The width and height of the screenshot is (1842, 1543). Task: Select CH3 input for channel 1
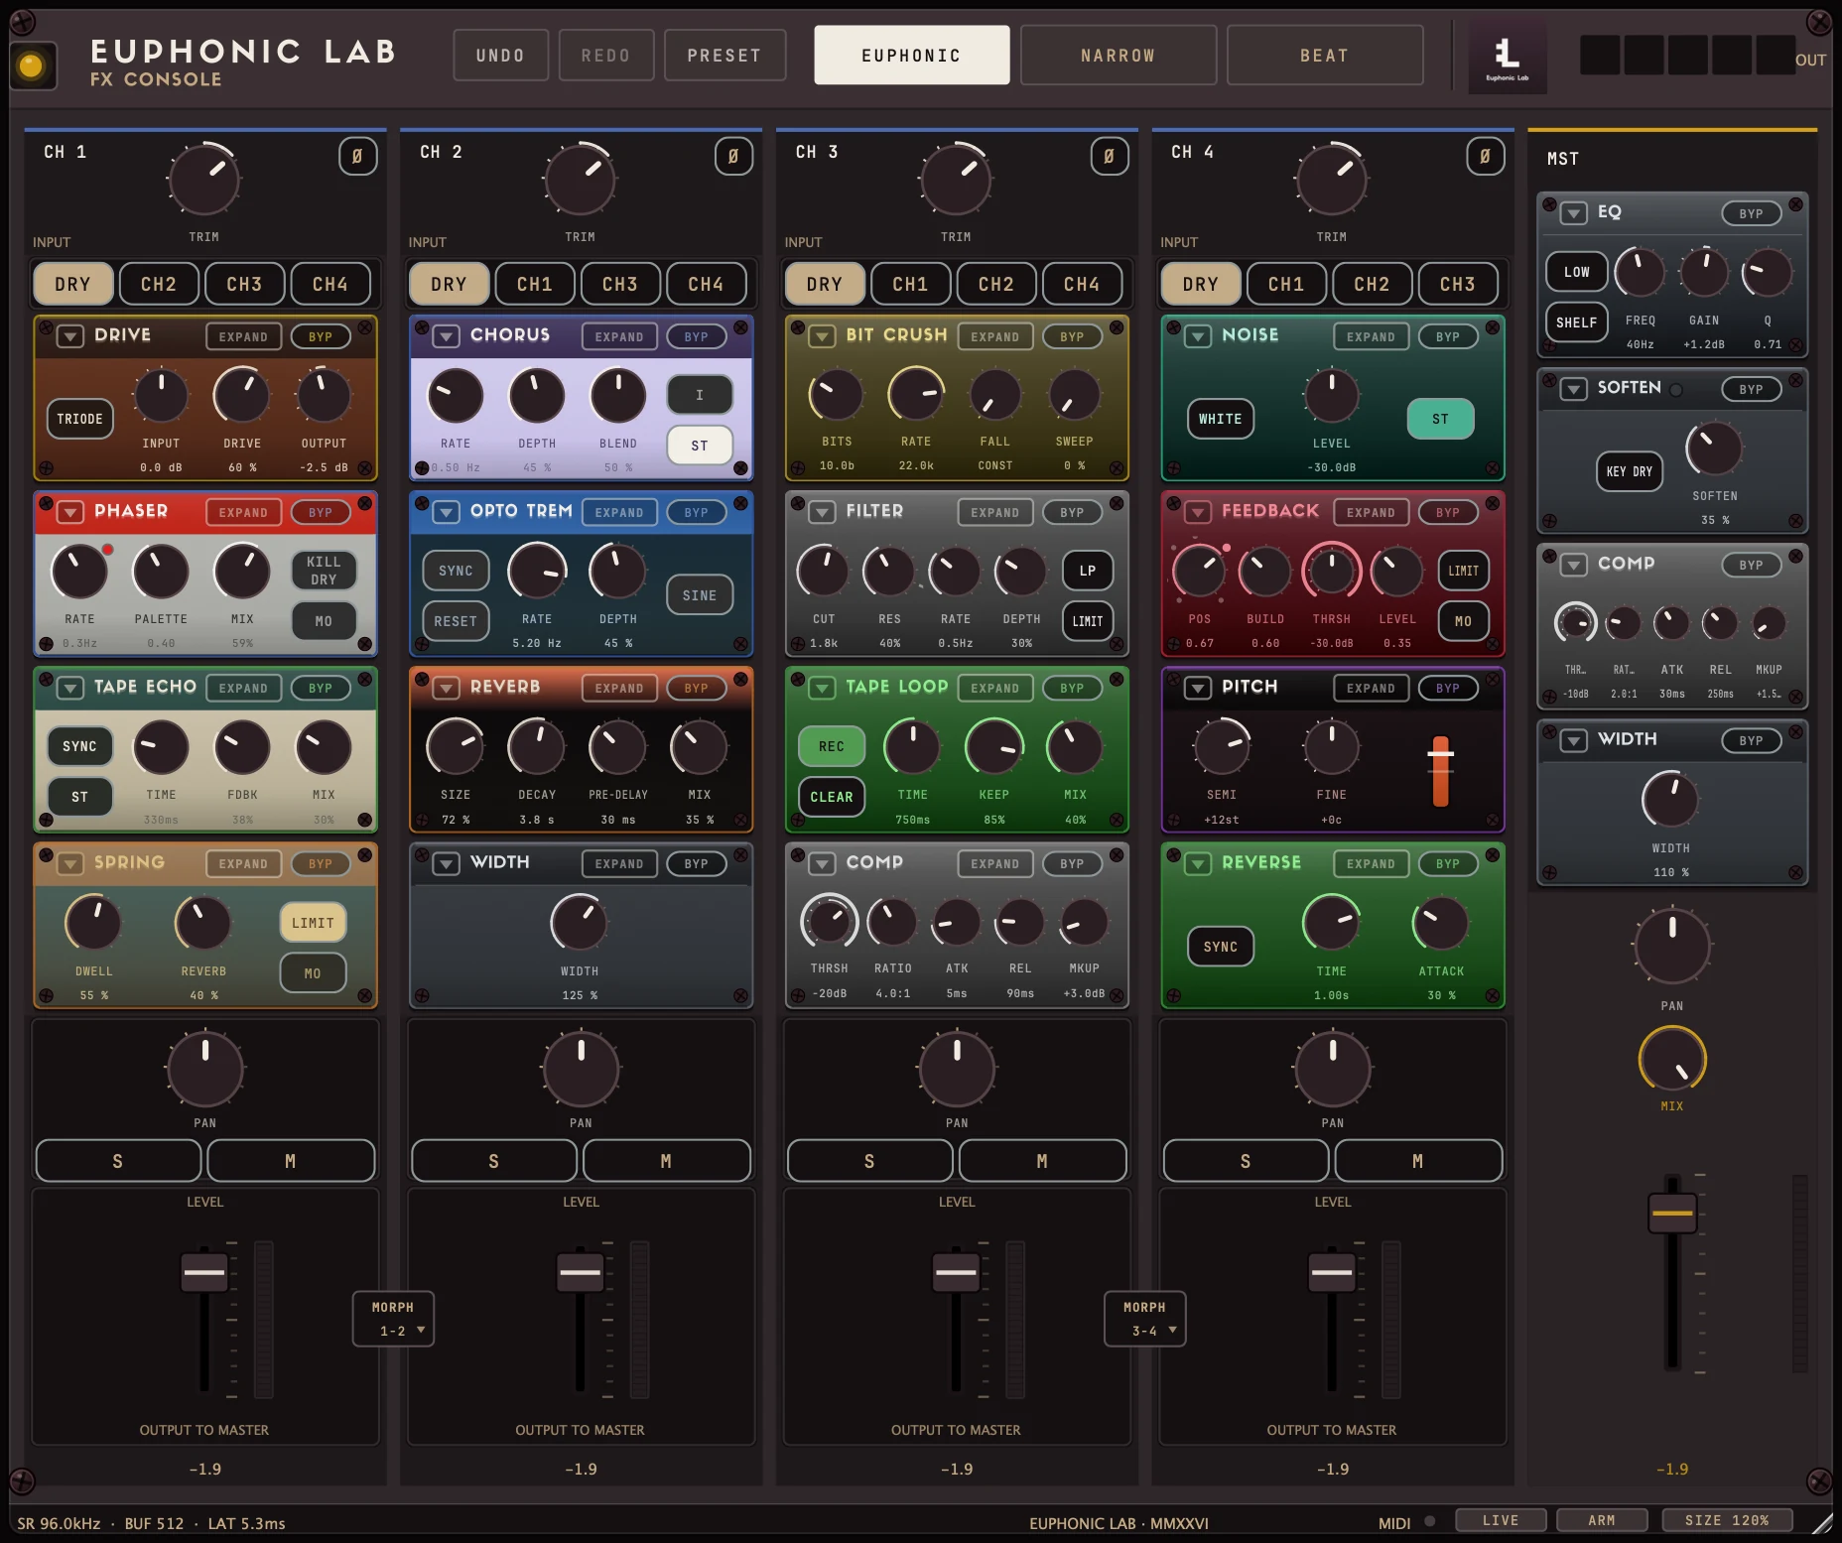[244, 284]
